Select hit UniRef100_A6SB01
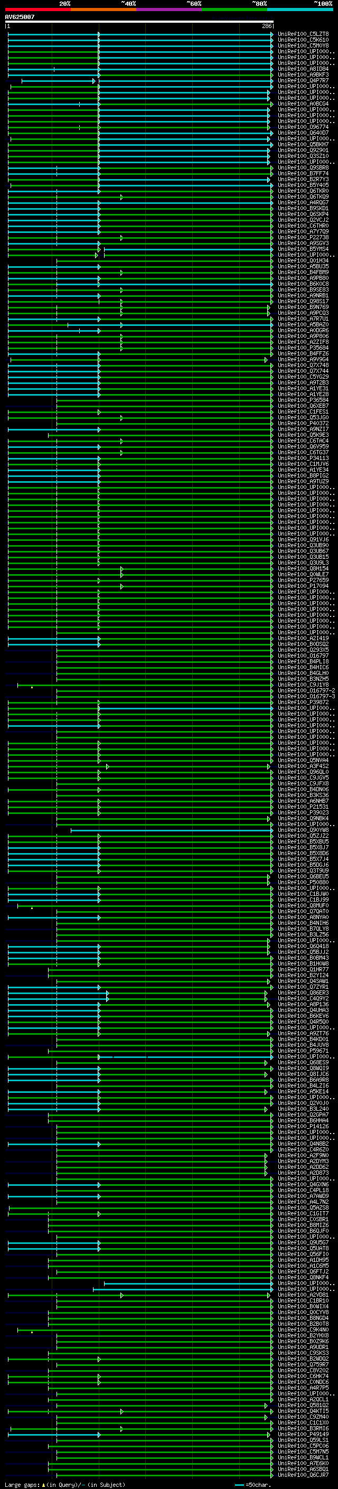Screen dimensions: 338x1489 pos(303,1469)
